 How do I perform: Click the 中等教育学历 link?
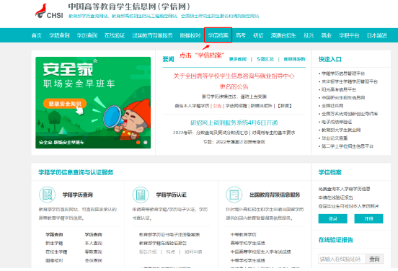tap(243, 234)
